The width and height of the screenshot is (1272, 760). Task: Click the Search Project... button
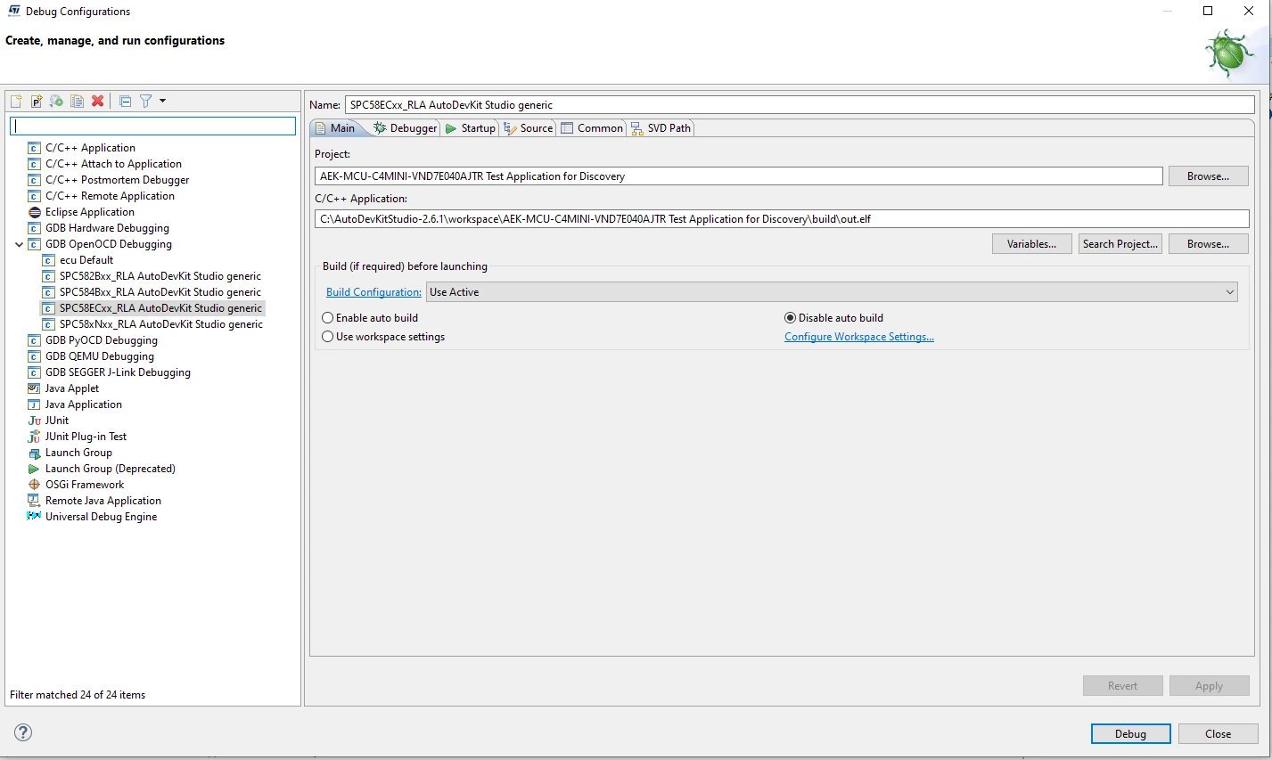[x=1120, y=244]
